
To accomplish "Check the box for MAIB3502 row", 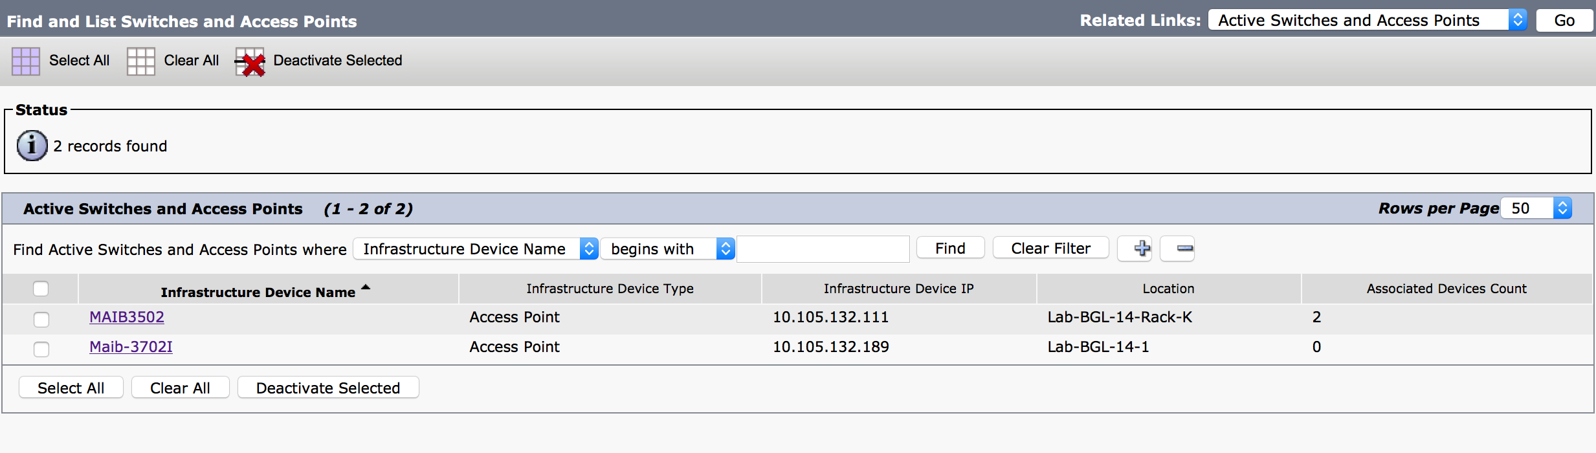I will (41, 319).
